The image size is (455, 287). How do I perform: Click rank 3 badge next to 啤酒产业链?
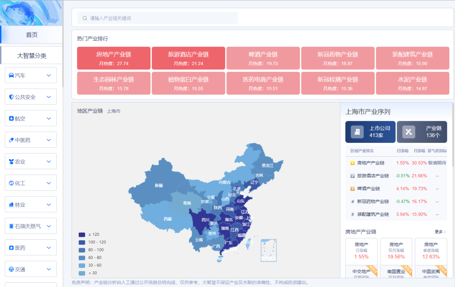click(353, 189)
